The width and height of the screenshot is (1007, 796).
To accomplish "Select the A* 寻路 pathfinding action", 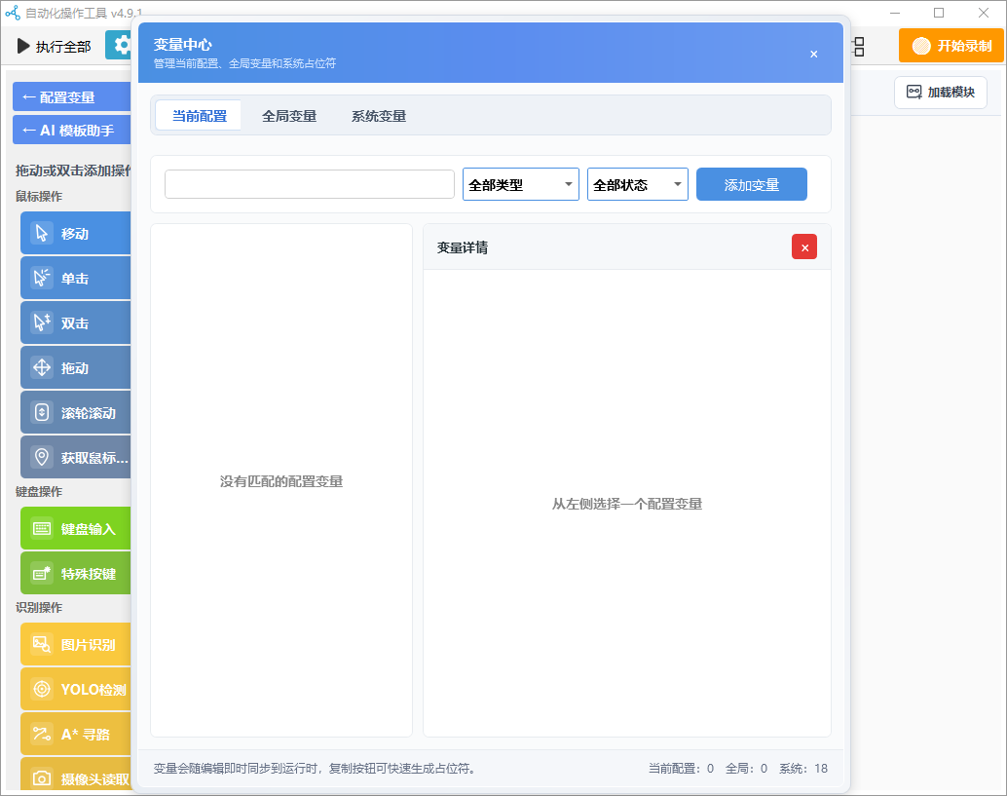I will click(x=76, y=735).
